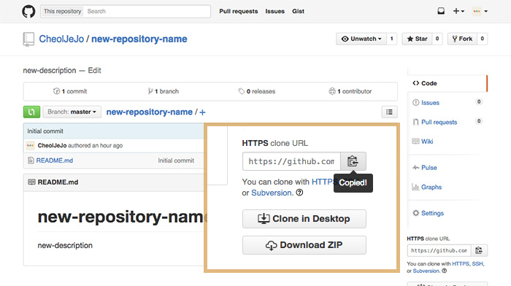Open the Unwatch dropdown
Image resolution: width=511 pixels, height=286 pixels.
click(361, 39)
